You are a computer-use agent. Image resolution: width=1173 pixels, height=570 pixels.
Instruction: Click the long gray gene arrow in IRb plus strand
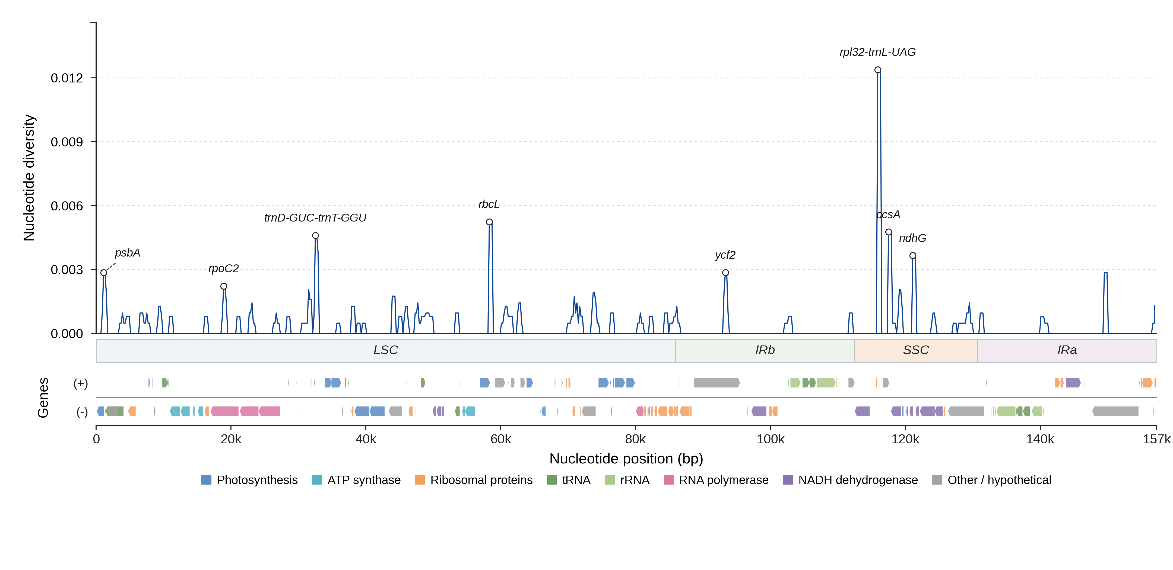tap(717, 383)
